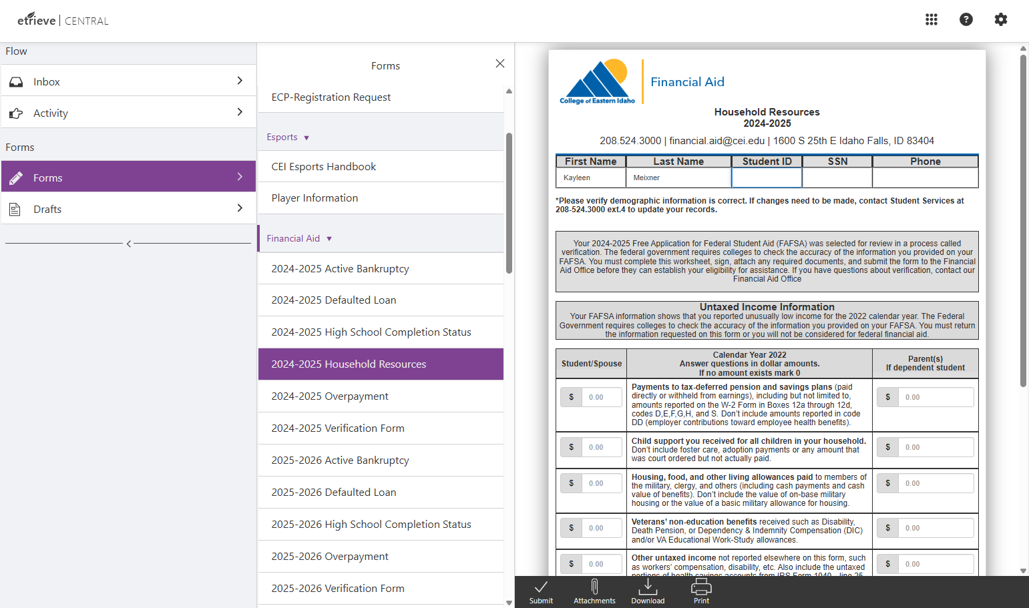Image resolution: width=1029 pixels, height=608 pixels.
Task: Click the Activity pointing hand icon
Action: (x=16, y=113)
